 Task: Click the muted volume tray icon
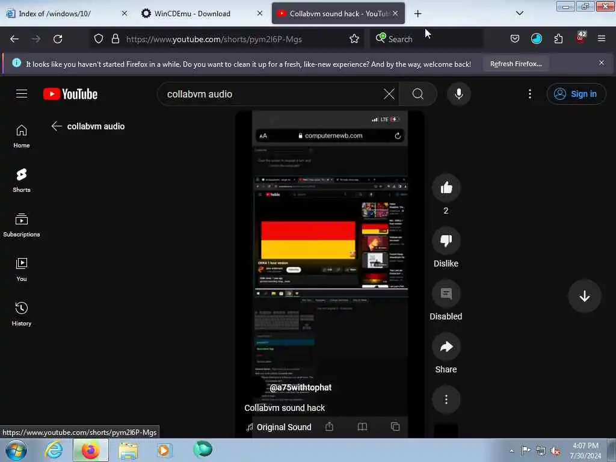pos(555,451)
